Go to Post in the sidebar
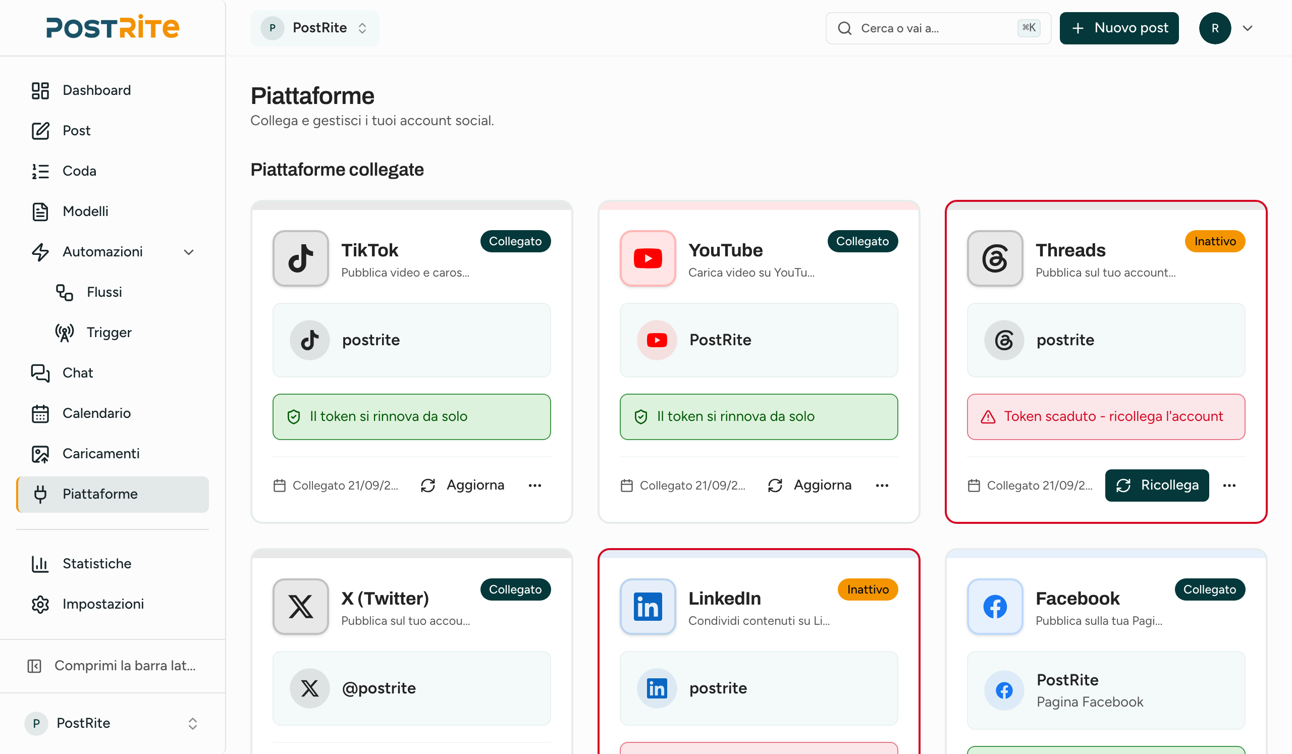Image resolution: width=1292 pixels, height=754 pixels. coord(112,131)
